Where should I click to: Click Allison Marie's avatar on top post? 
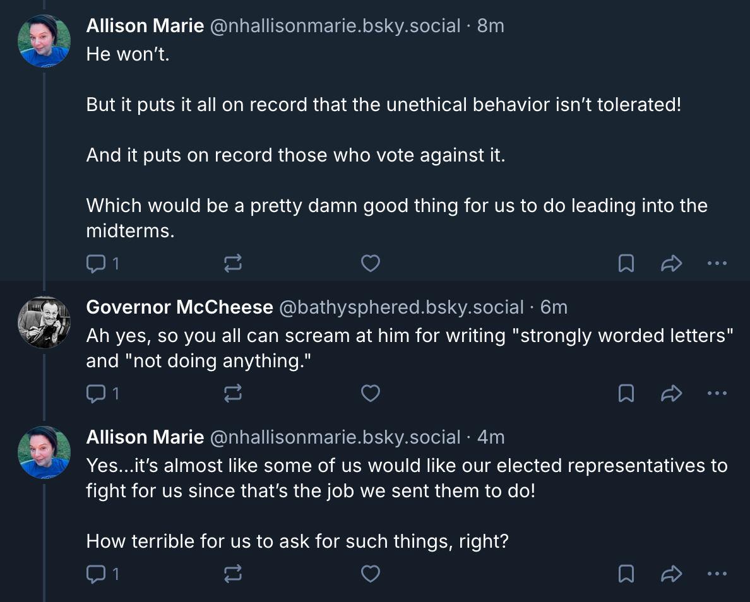[x=44, y=41]
